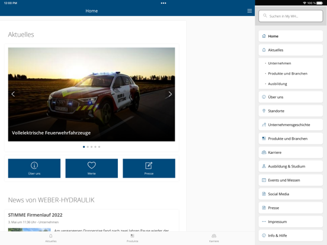Viewport: 327px width, 245px height.
Task: Open Events und Messen menu entry
Action: (x=291, y=180)
